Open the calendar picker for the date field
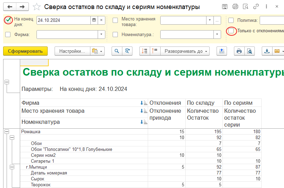Image resolution: width=284 pixels, height=188 pixels. coord(94,20)
